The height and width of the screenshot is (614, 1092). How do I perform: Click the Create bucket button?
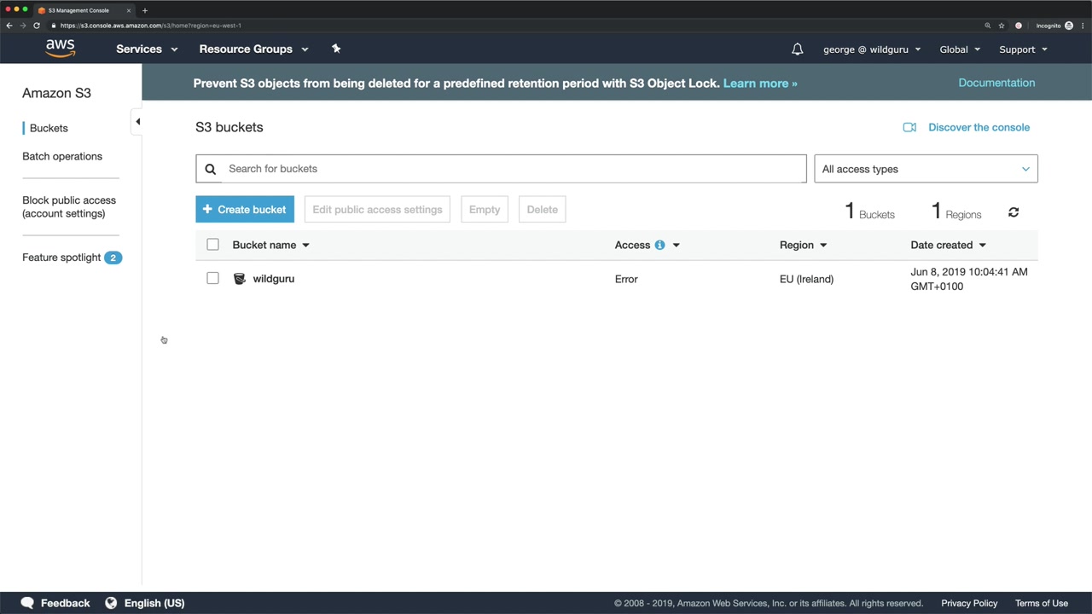pyautogui.click(x=245, y=209)
